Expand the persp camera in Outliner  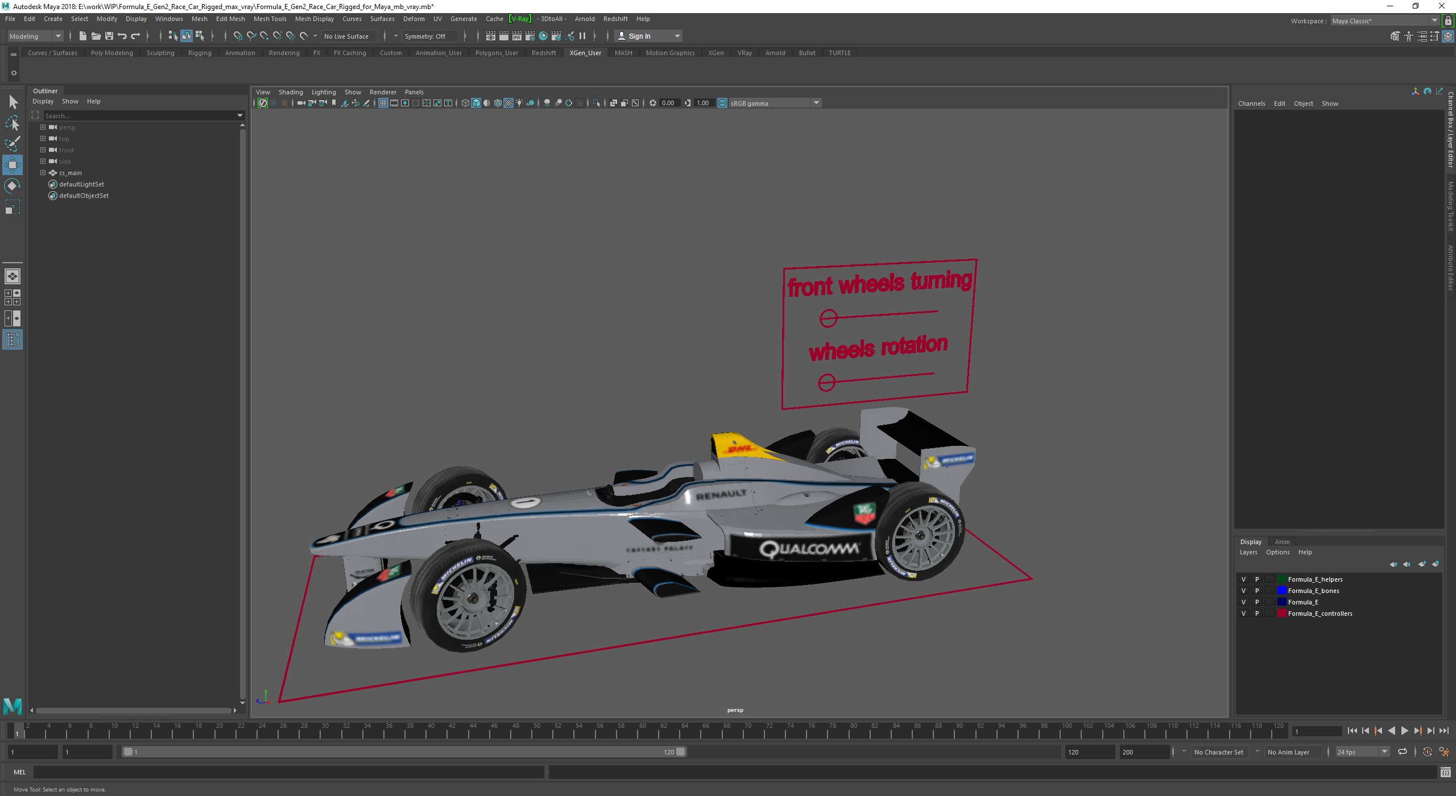click(x=43, y=127)
